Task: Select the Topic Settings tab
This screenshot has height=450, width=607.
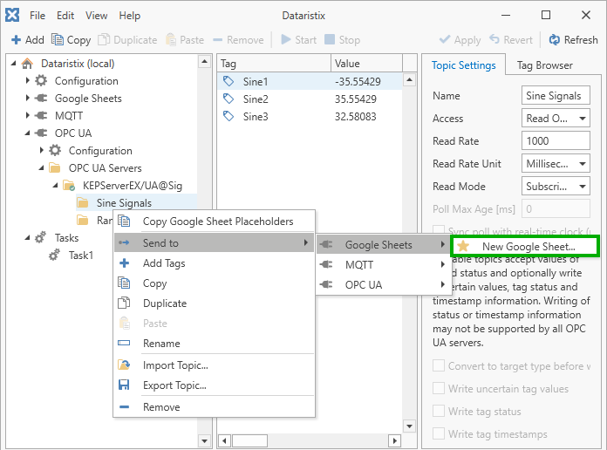Action: pos(463,65)
